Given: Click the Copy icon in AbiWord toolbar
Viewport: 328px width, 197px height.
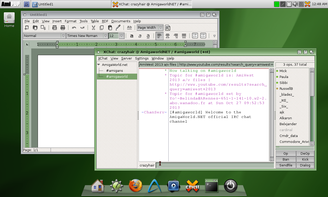Looking at the screenshot, I should (102, 28).
